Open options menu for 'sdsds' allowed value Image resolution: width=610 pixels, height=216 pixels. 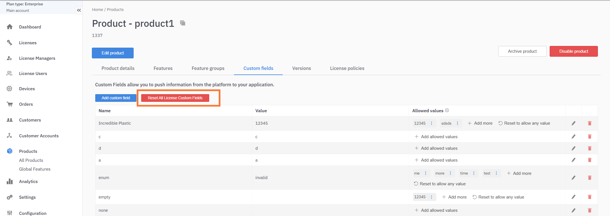tap(457, 123)
